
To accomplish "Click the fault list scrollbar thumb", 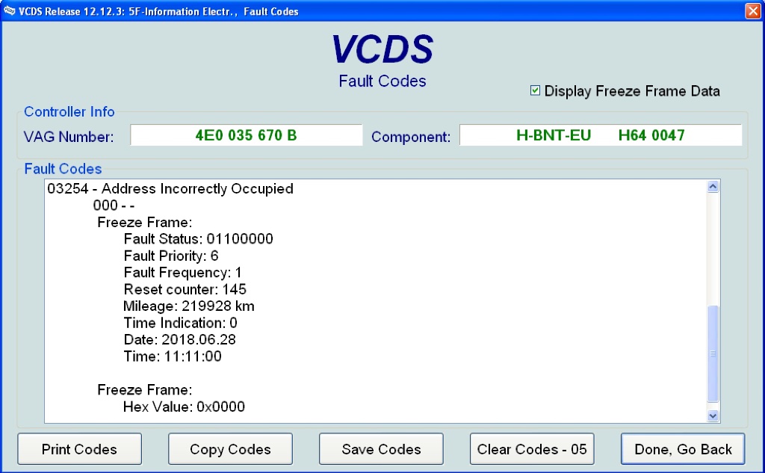I will pos(712,353).
